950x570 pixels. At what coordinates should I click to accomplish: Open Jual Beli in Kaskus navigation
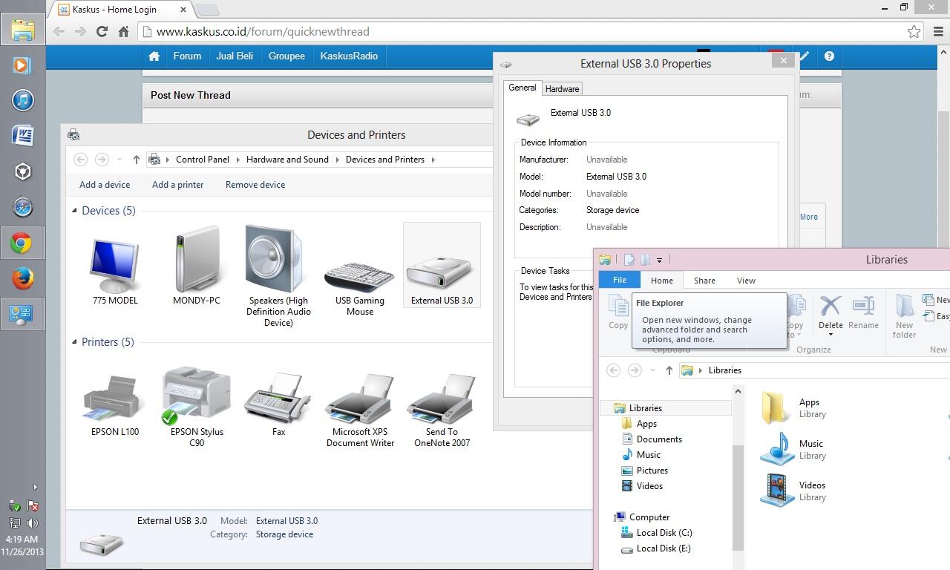tap(235, 56)
